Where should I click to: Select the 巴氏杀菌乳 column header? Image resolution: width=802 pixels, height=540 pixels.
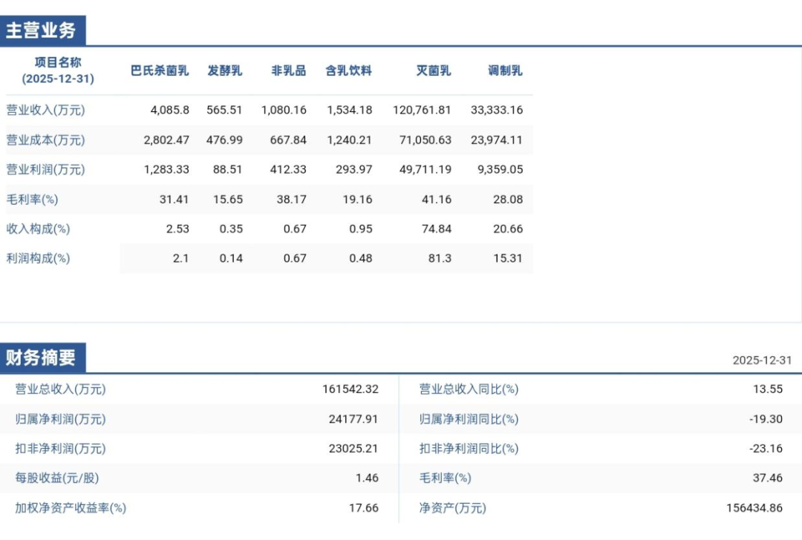(160, 70)
